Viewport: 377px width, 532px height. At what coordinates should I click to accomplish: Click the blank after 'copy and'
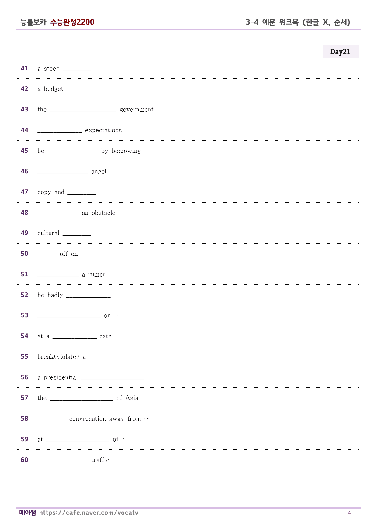[82, 193]
